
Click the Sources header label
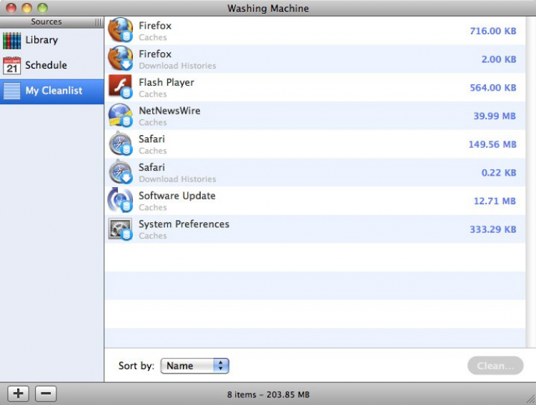[46, 22]
